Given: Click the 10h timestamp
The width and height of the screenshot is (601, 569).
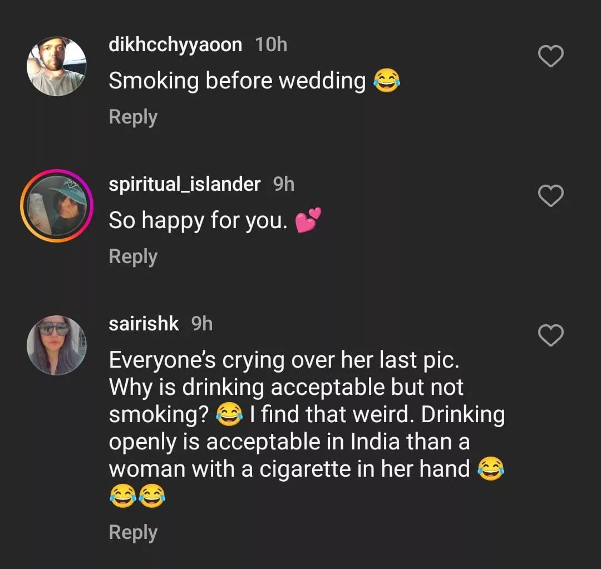Looking at the screenshot, I should click(x=272, y=44).
